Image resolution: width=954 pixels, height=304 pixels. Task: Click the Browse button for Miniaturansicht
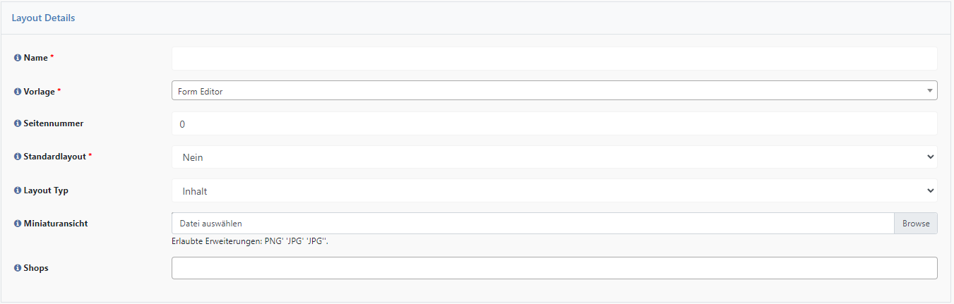coord(916,224)
